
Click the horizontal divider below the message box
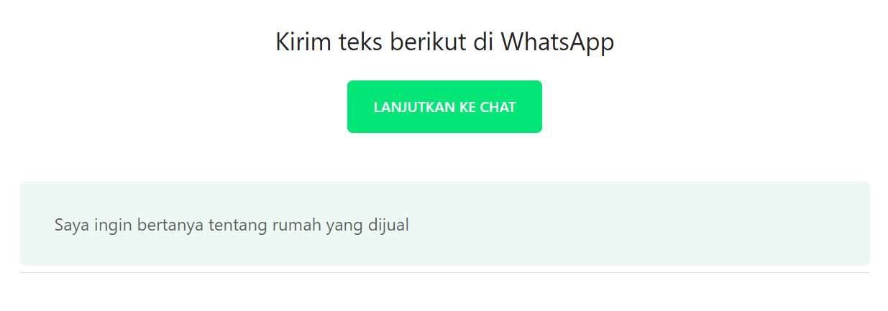click(x=444, y=272)
